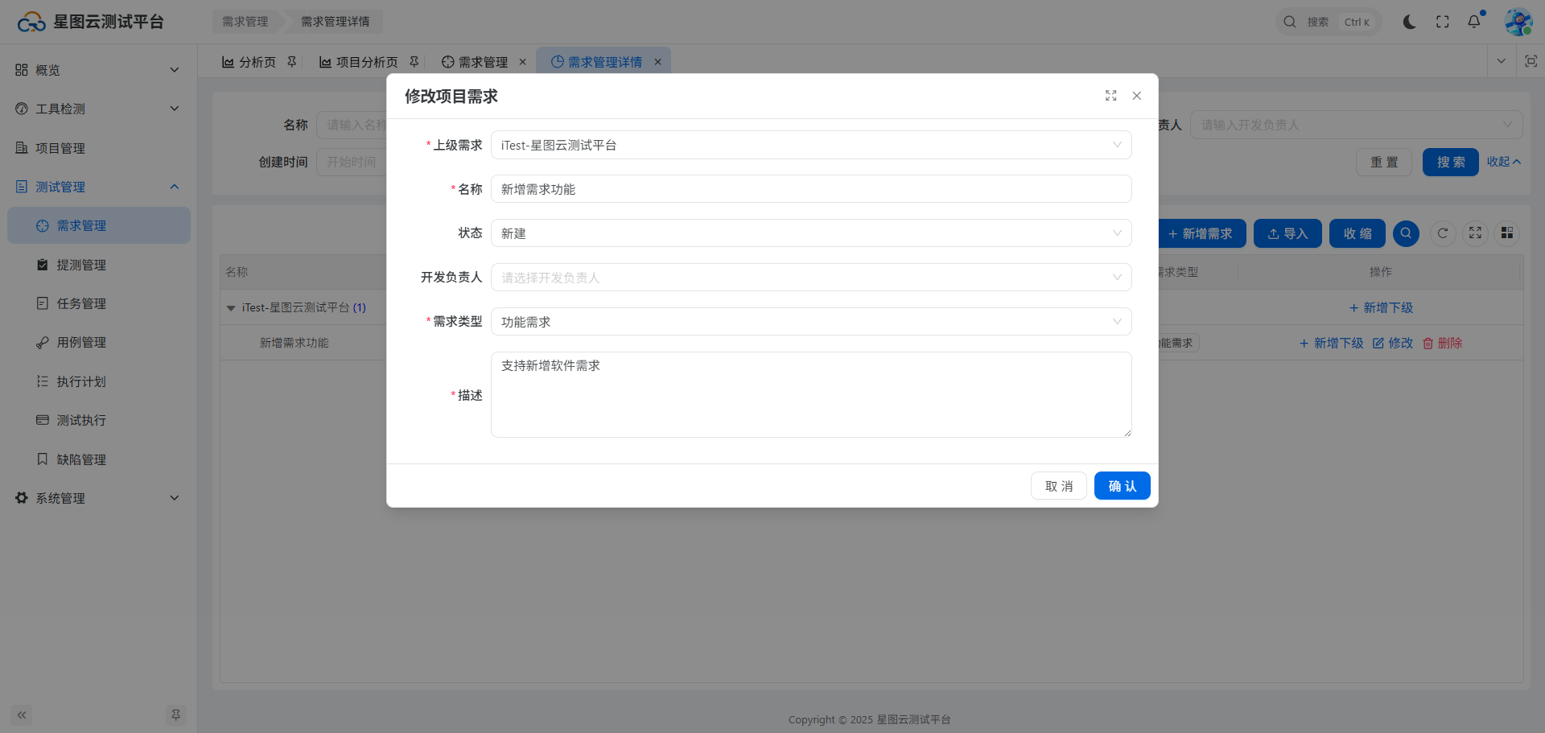Click the 名称 input field in dialog
This screenshot has height=733, width=1545.
(x=810, y=189)
